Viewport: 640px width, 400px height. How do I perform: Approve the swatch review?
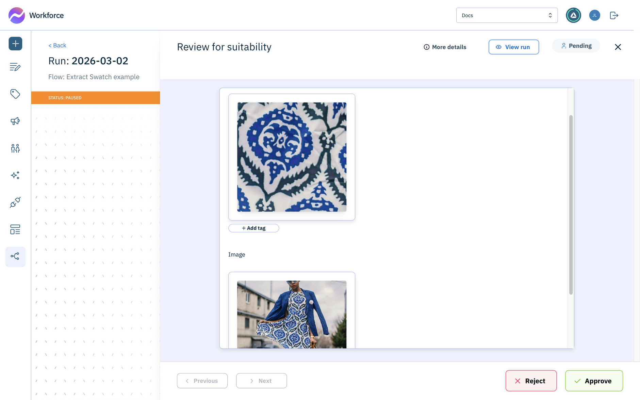click(x=594, y=381)
